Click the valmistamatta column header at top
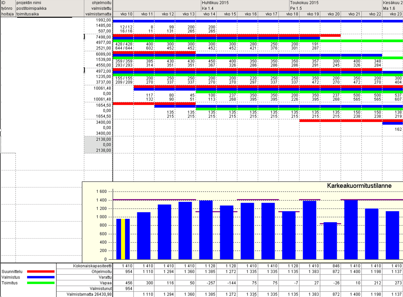 tap(98, 14)
